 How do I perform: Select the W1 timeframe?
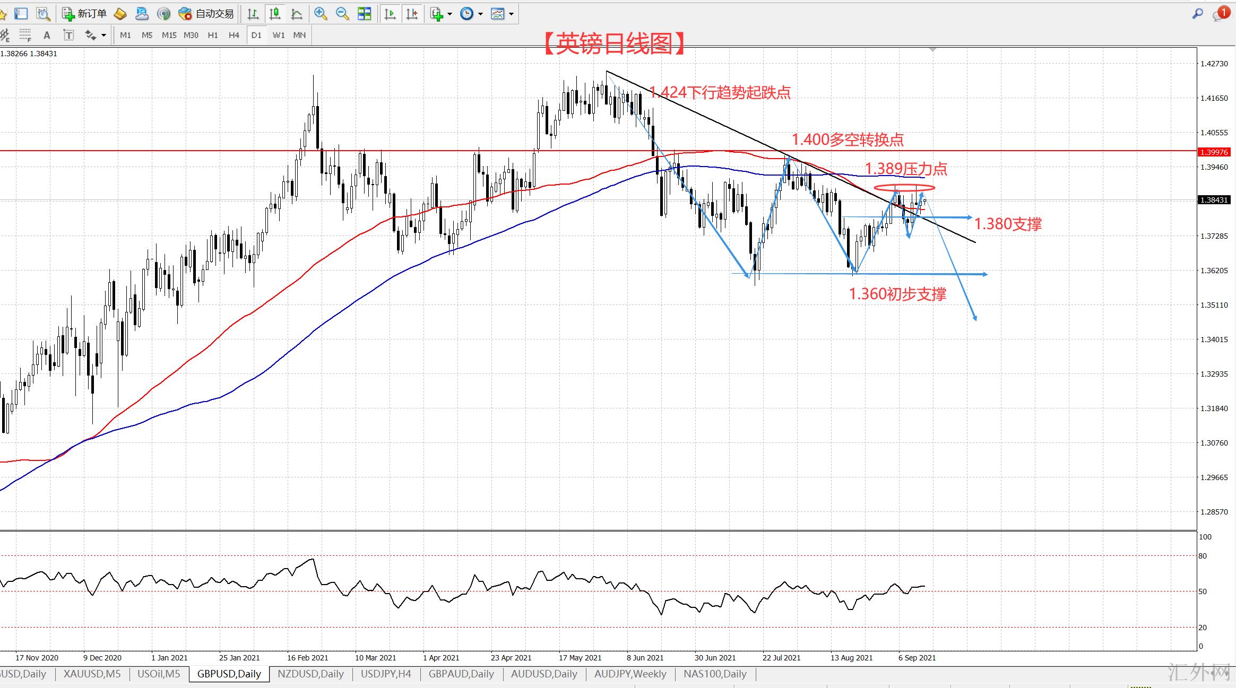pyautogui.click(x=278, y=35)
